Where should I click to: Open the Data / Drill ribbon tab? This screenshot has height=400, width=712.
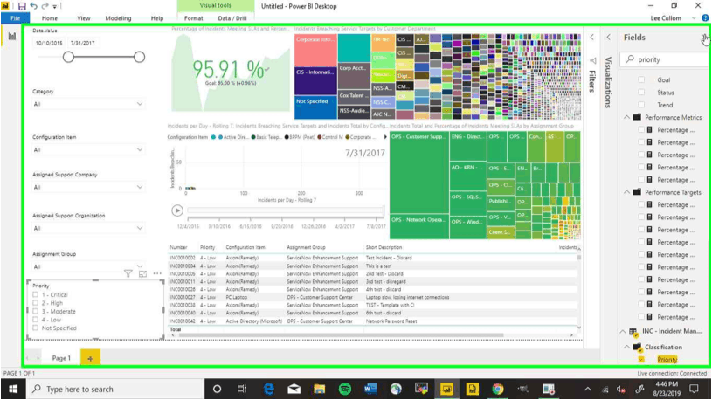tap(232, 18)
